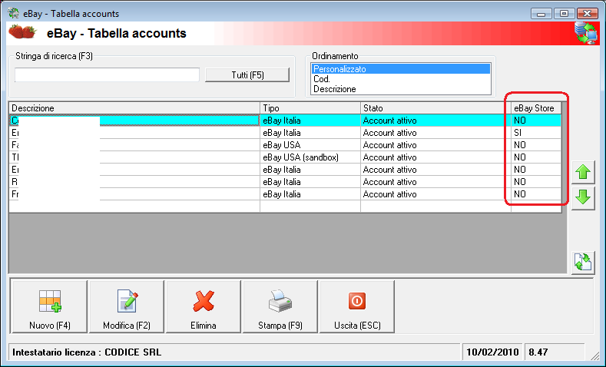The width and height of the screenshot is (606, 367).
Task: Click the Modifica (F2) button
Action: [x=127, y=307]
